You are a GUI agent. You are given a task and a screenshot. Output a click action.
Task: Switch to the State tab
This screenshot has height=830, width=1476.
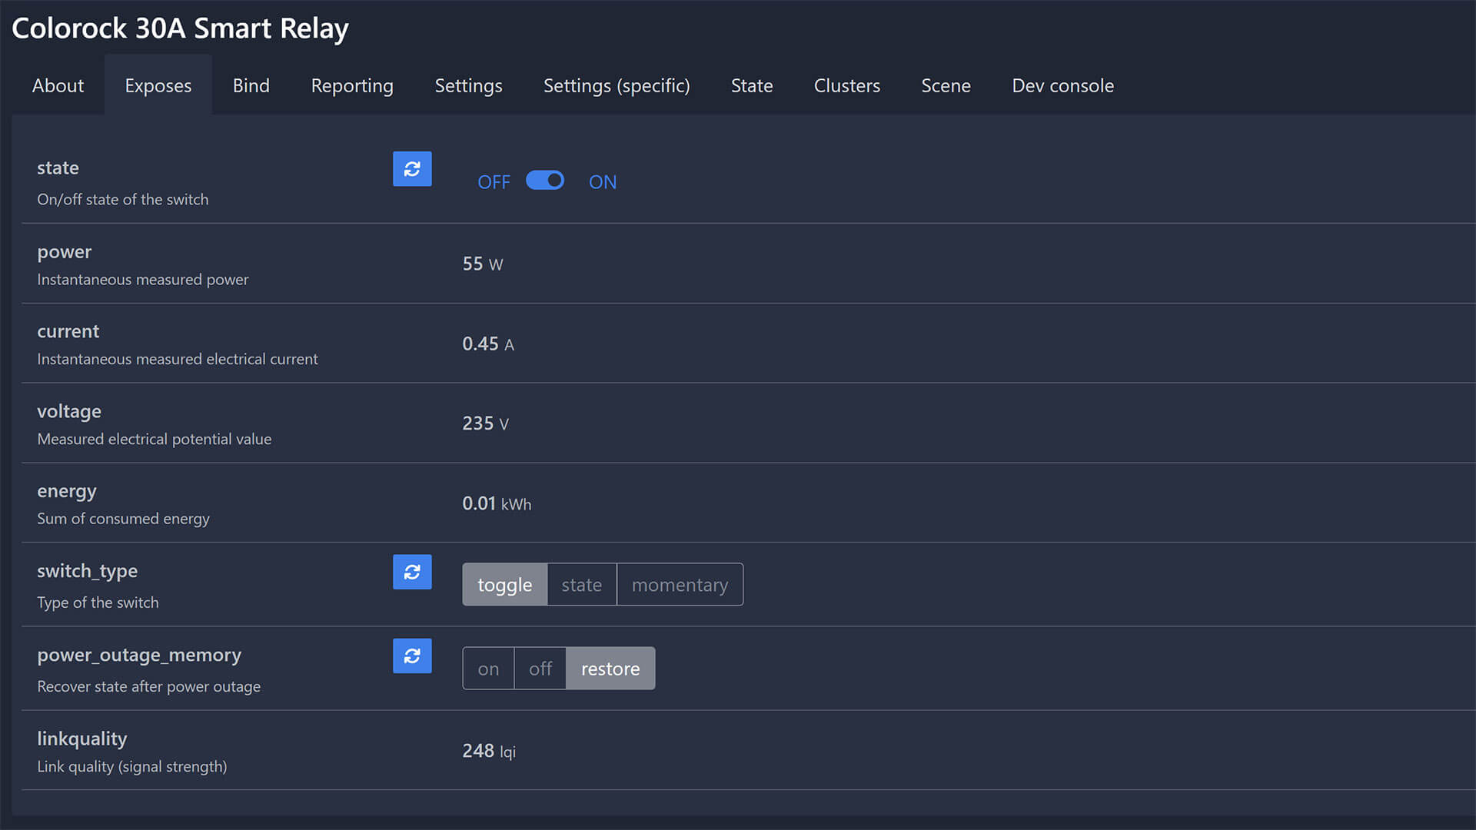click(752, 85)
